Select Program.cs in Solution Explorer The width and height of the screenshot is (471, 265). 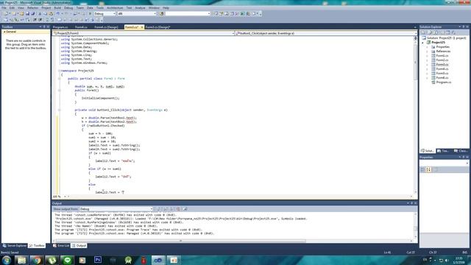(443, 82)
